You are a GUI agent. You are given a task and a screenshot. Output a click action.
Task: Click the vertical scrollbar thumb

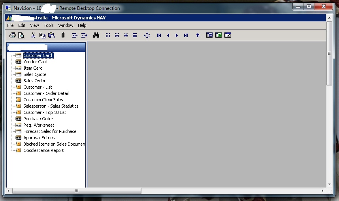[329, 53]
